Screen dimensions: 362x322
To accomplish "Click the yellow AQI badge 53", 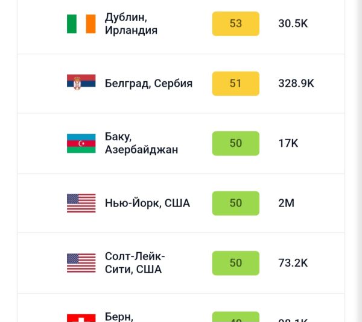I will click(235, 24).
